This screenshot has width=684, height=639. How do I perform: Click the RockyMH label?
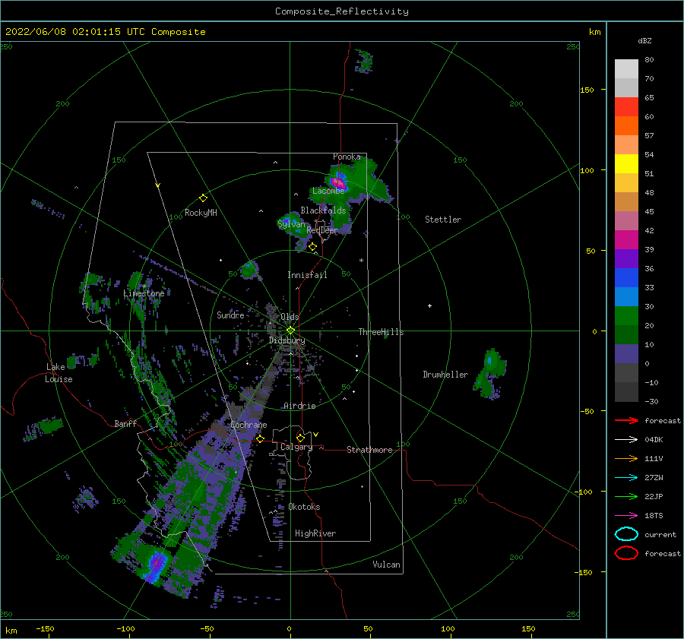(x=201, y=213)
